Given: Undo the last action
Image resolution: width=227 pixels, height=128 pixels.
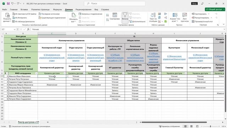Looking at the screenshot, I should tap(12, 4).
